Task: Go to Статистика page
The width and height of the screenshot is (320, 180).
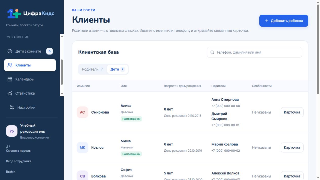Action: click(30, 93)
